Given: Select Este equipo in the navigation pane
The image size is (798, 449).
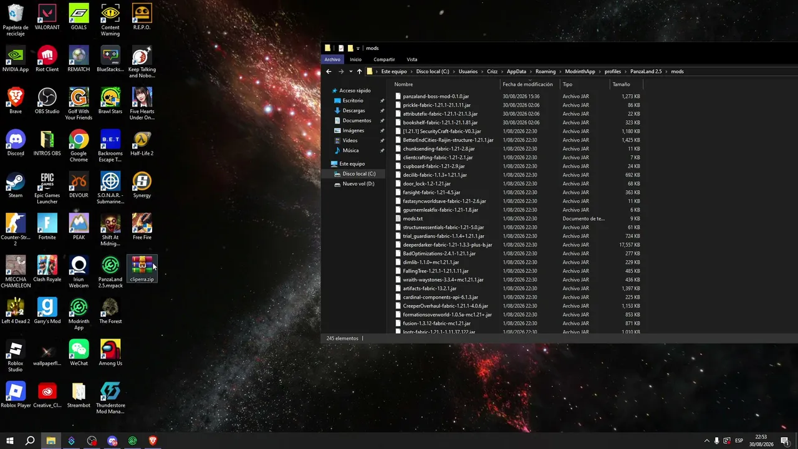Looking at the screenshot, I should tap(352, 164).
